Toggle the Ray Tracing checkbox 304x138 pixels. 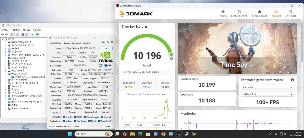pos(75,121)
